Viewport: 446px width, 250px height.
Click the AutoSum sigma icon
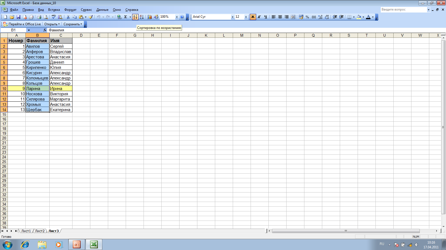click(x=126, y=17)
